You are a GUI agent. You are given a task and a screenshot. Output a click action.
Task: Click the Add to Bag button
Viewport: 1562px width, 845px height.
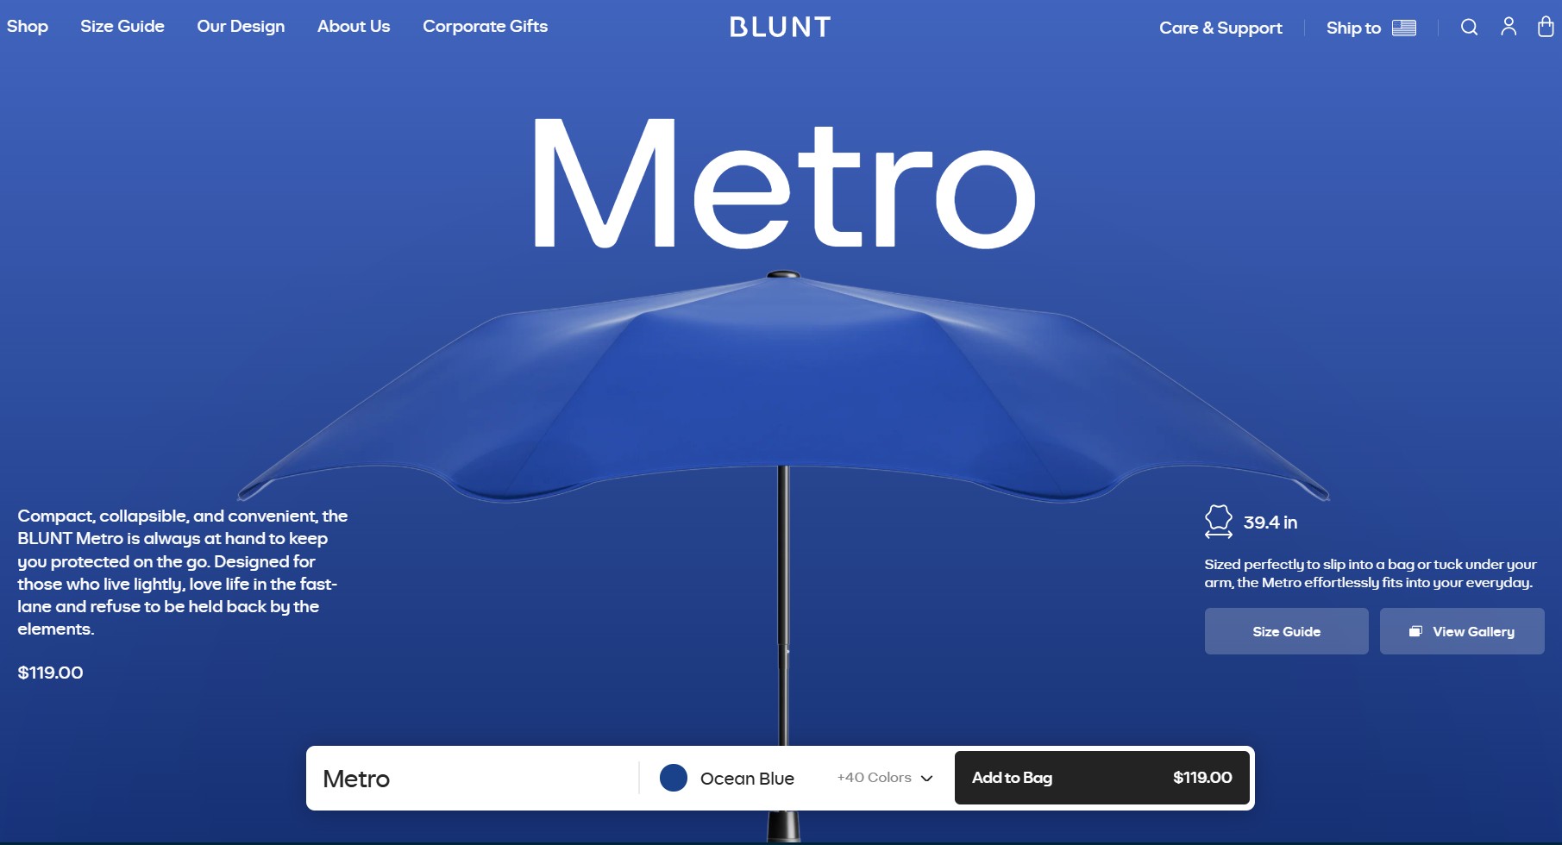pyautogui.click(x=1101, y=778)
